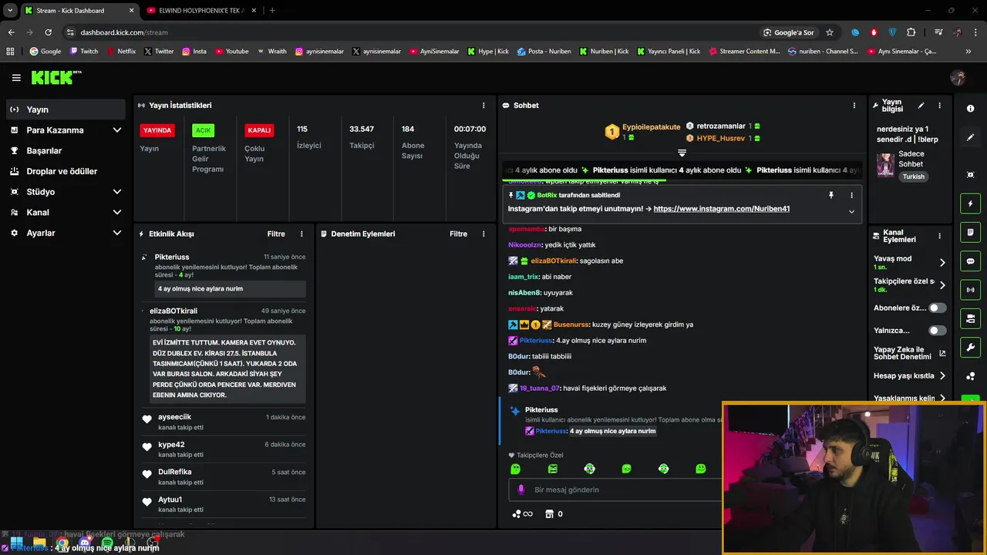Open the profile avatar at top right

point(958,77)
